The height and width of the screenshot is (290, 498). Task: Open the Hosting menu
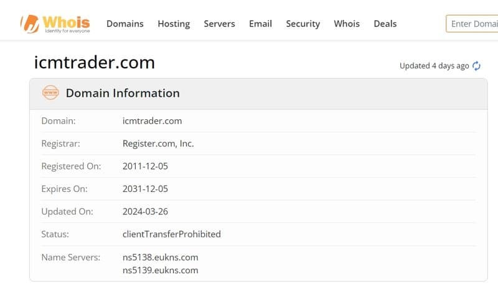point(174,24)
